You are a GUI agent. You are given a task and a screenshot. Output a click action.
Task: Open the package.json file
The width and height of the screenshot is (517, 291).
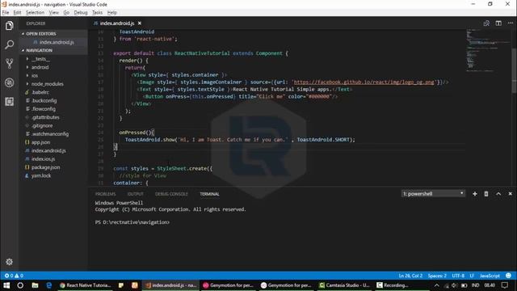45,167
